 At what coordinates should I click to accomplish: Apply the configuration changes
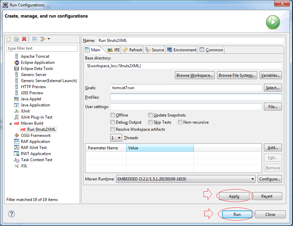point(234,196)
